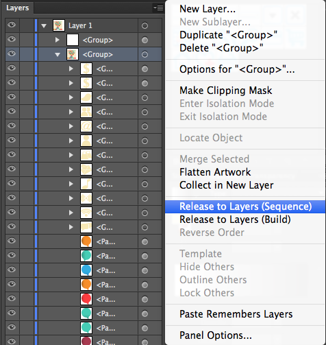326x345 pixels.
Task: Click the blue speech bubble path thumbnail
Action: pos(86,270)
